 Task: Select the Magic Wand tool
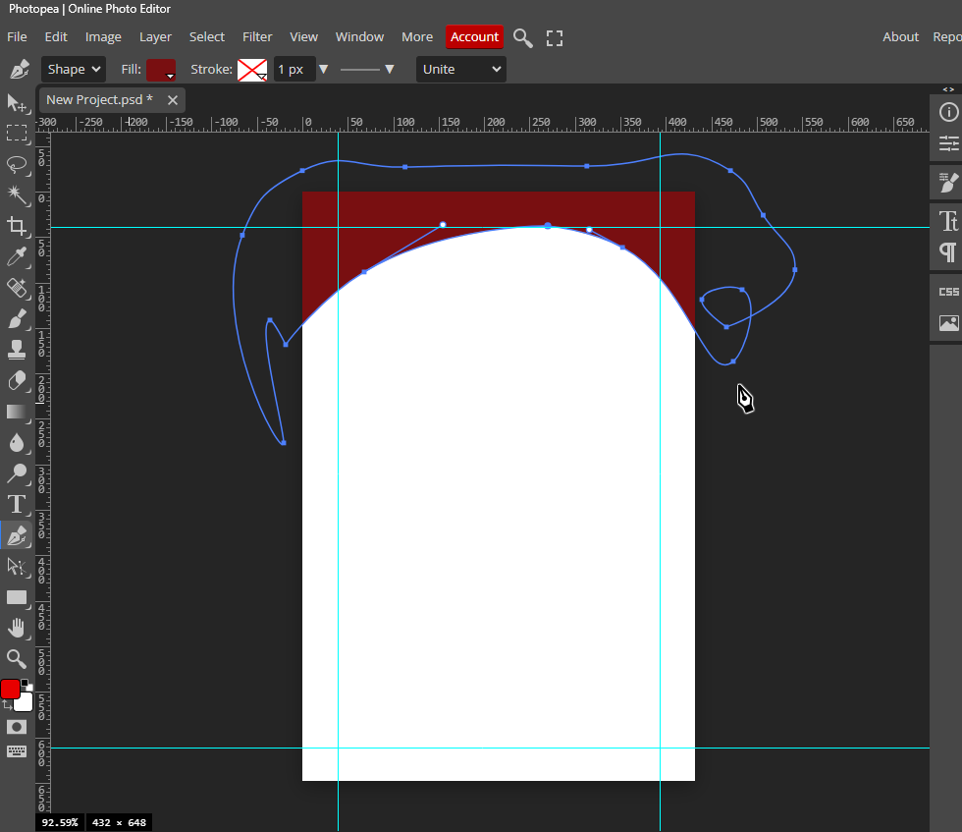coord(17,194)
